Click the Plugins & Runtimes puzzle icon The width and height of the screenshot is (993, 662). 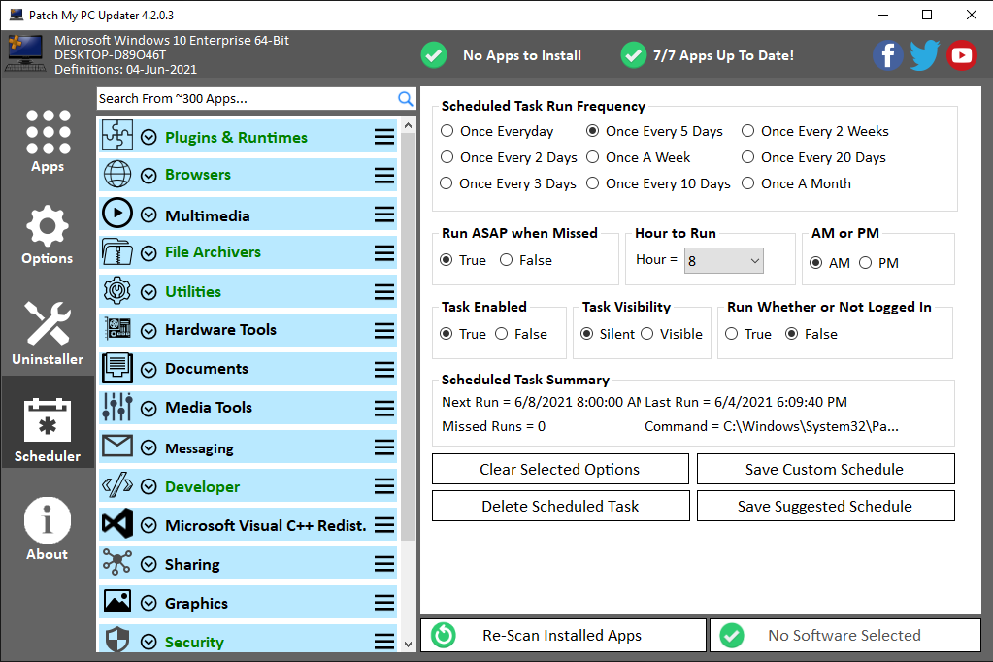117,137
